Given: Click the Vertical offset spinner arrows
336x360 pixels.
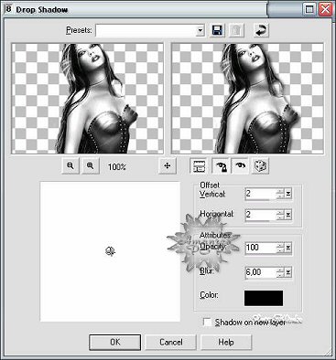Looking at the screenshot, I should click(280, 194).
